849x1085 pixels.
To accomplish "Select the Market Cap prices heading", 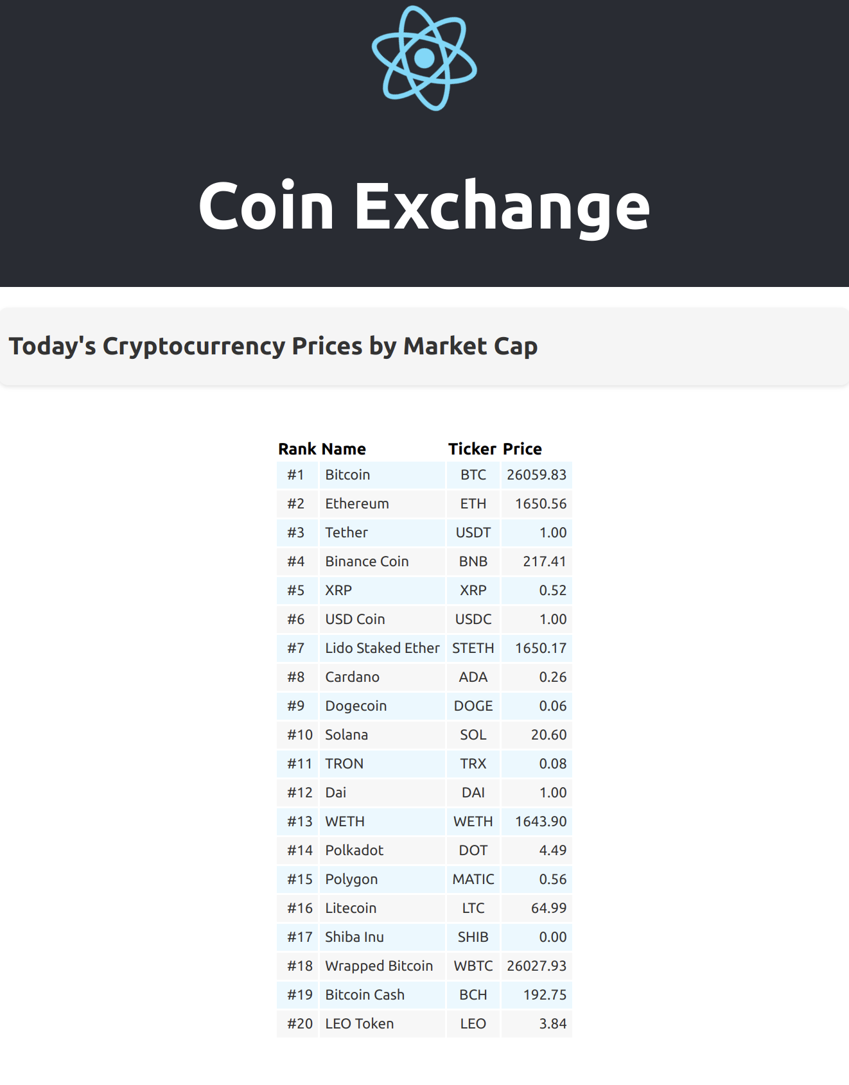I will click(273, 346).
